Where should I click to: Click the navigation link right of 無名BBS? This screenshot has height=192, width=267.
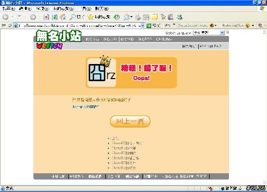pos(164,39)
